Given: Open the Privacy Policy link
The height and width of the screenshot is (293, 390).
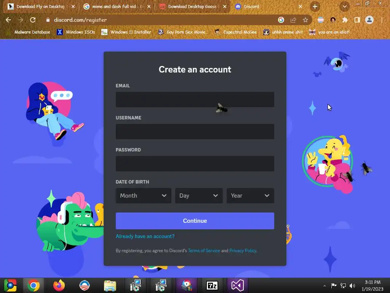Looking at the screenshot, I should pyautogui.click(x=243, y=251).
